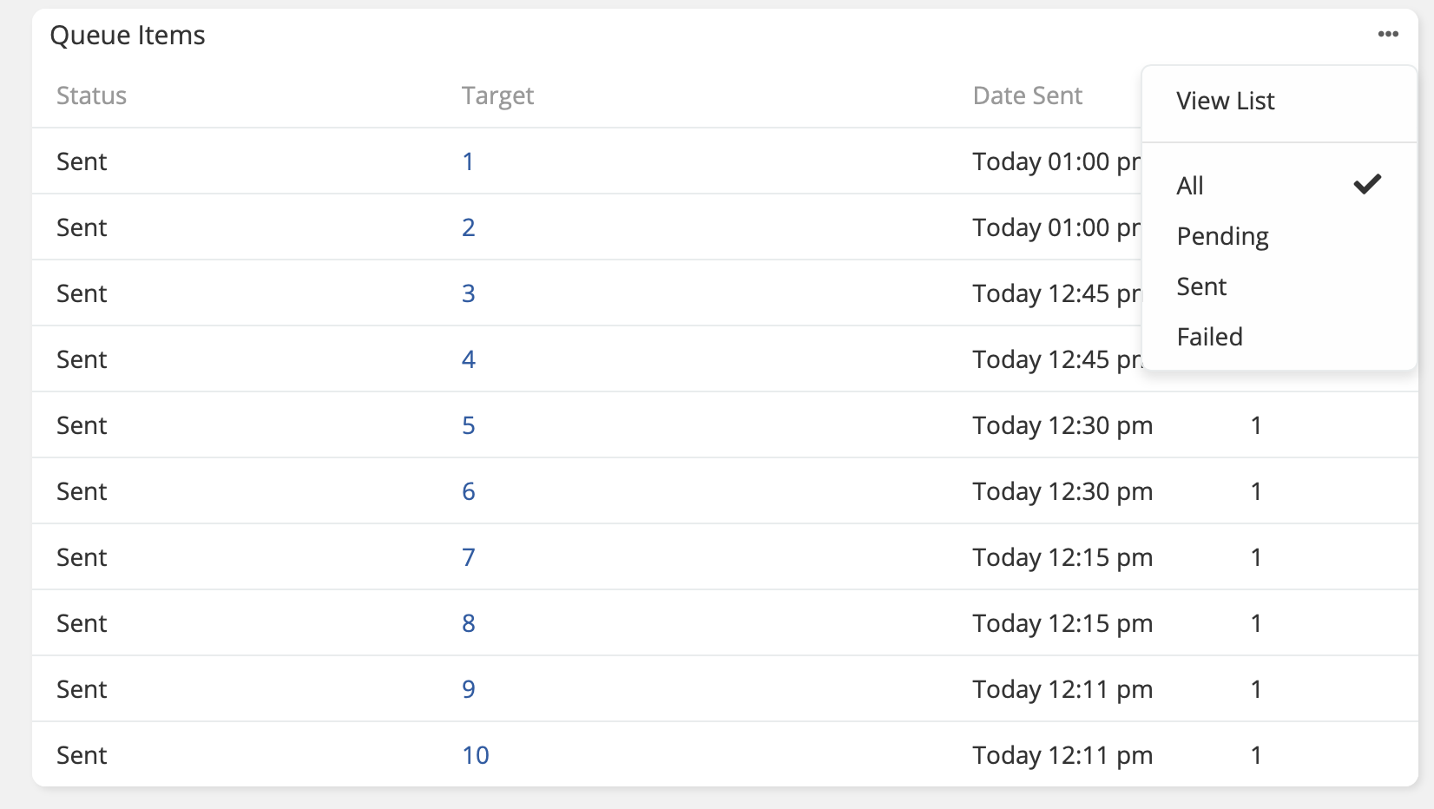
Task: Select View List from the dropdown menu
Action: pos(1225,102)
